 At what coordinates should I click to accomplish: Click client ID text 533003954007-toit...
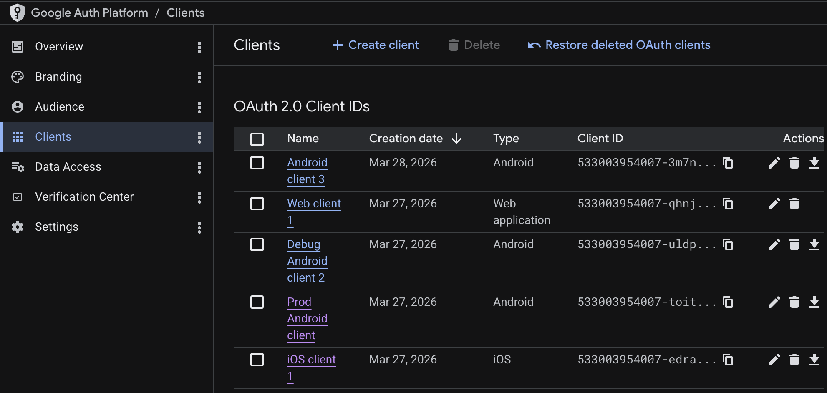point(647,302)
